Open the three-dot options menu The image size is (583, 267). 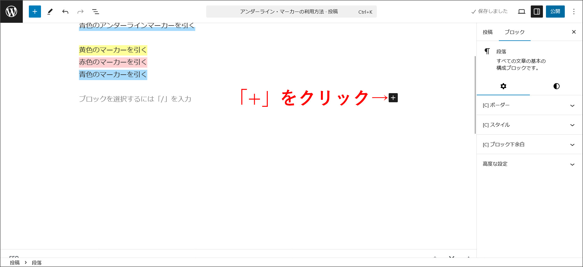click(x=574, y=12)
